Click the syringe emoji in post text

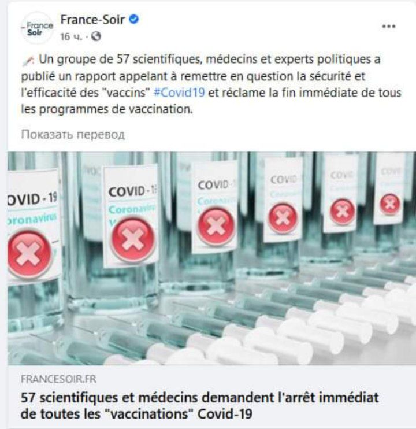click(x=28, y=60)
